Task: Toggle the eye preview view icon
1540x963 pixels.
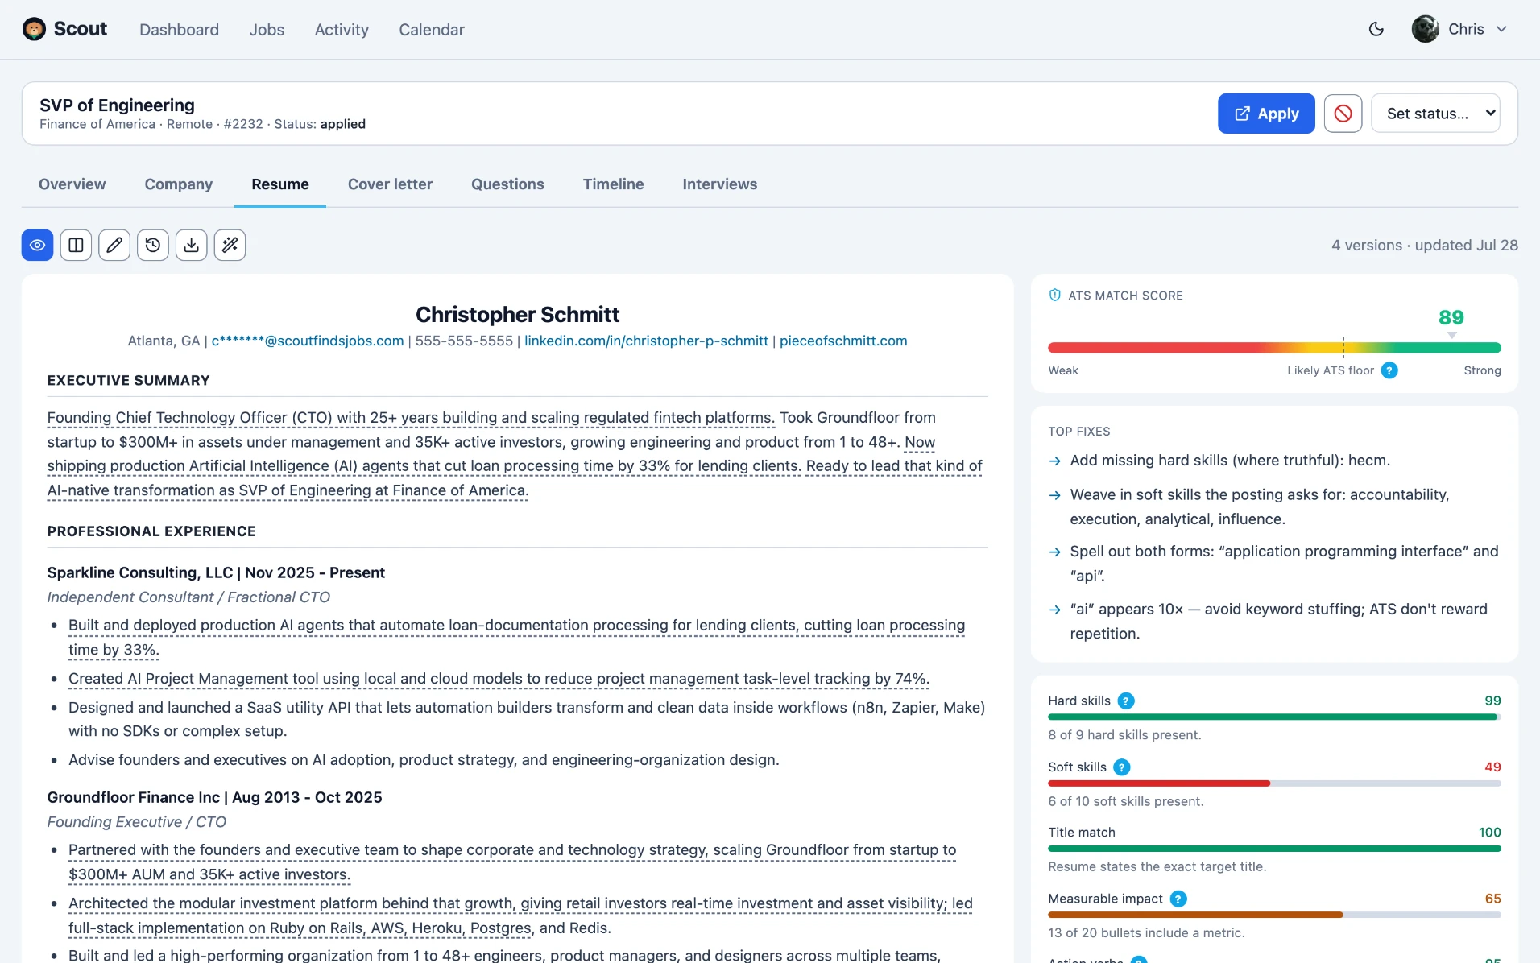Action: (37, 245)
